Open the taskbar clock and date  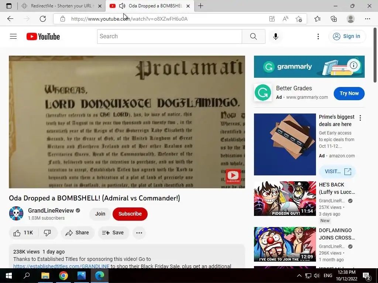point(346,276)
